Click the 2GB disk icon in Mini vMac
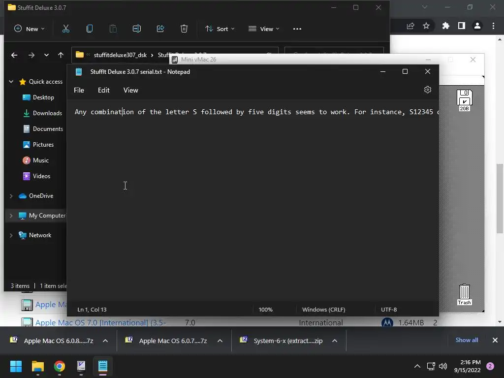Viewport: 504px width, 378px height. (x=464, y=100)
